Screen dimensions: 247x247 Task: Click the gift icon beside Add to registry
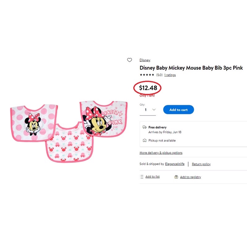tap(176, 177)
